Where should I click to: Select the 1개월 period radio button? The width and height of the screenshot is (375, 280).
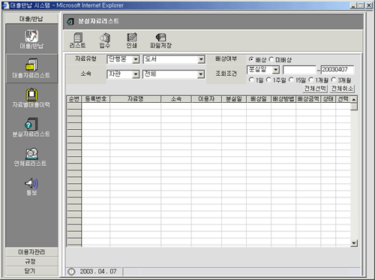click(310, 80)
